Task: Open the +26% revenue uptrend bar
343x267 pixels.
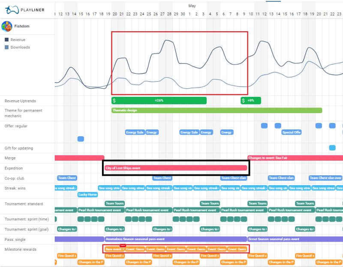Action: click(x=159, y=101)
